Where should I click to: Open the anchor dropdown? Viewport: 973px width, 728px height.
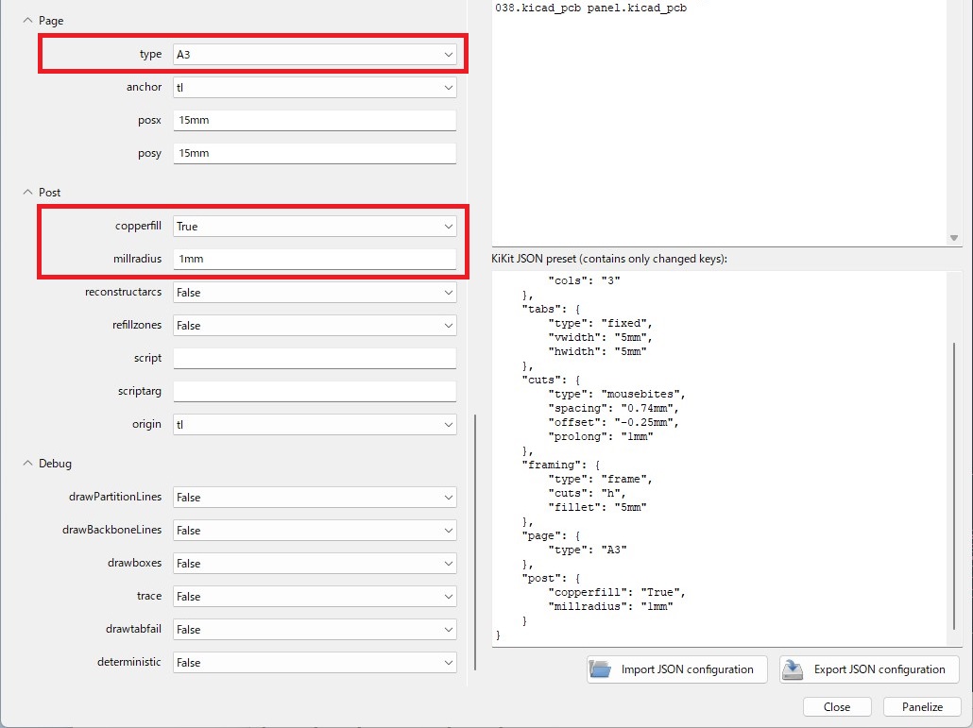click(315, 88)
